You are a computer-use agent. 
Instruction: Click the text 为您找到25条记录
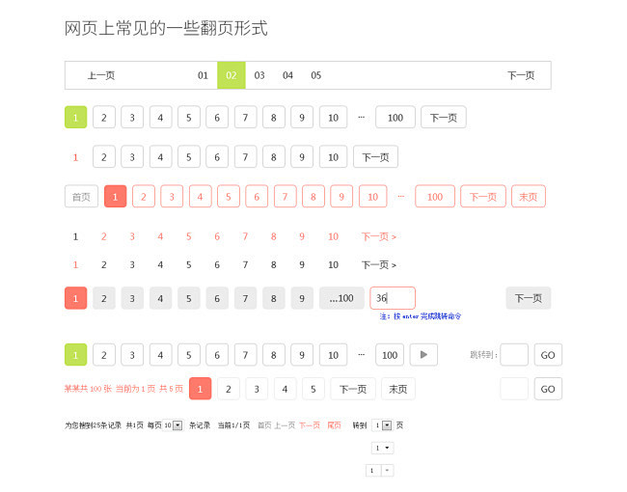pos(93,425)
